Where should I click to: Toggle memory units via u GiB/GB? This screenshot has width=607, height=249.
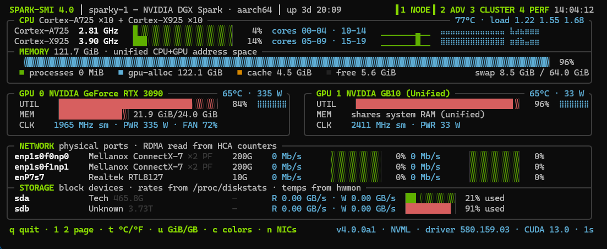(x=178, y=230)
